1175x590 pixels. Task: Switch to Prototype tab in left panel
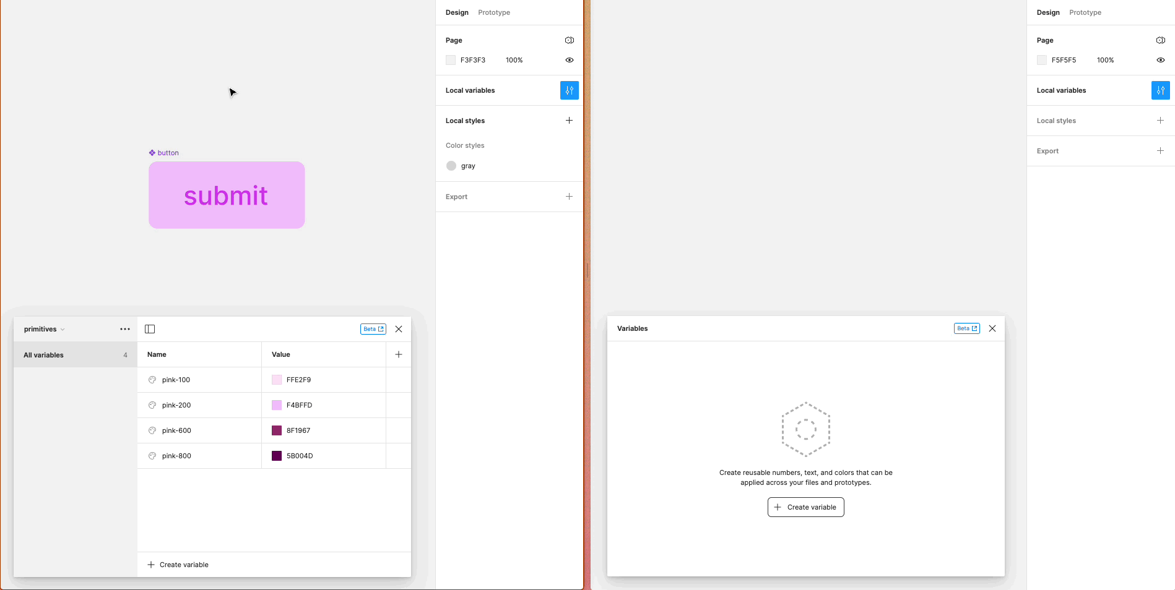493,12
